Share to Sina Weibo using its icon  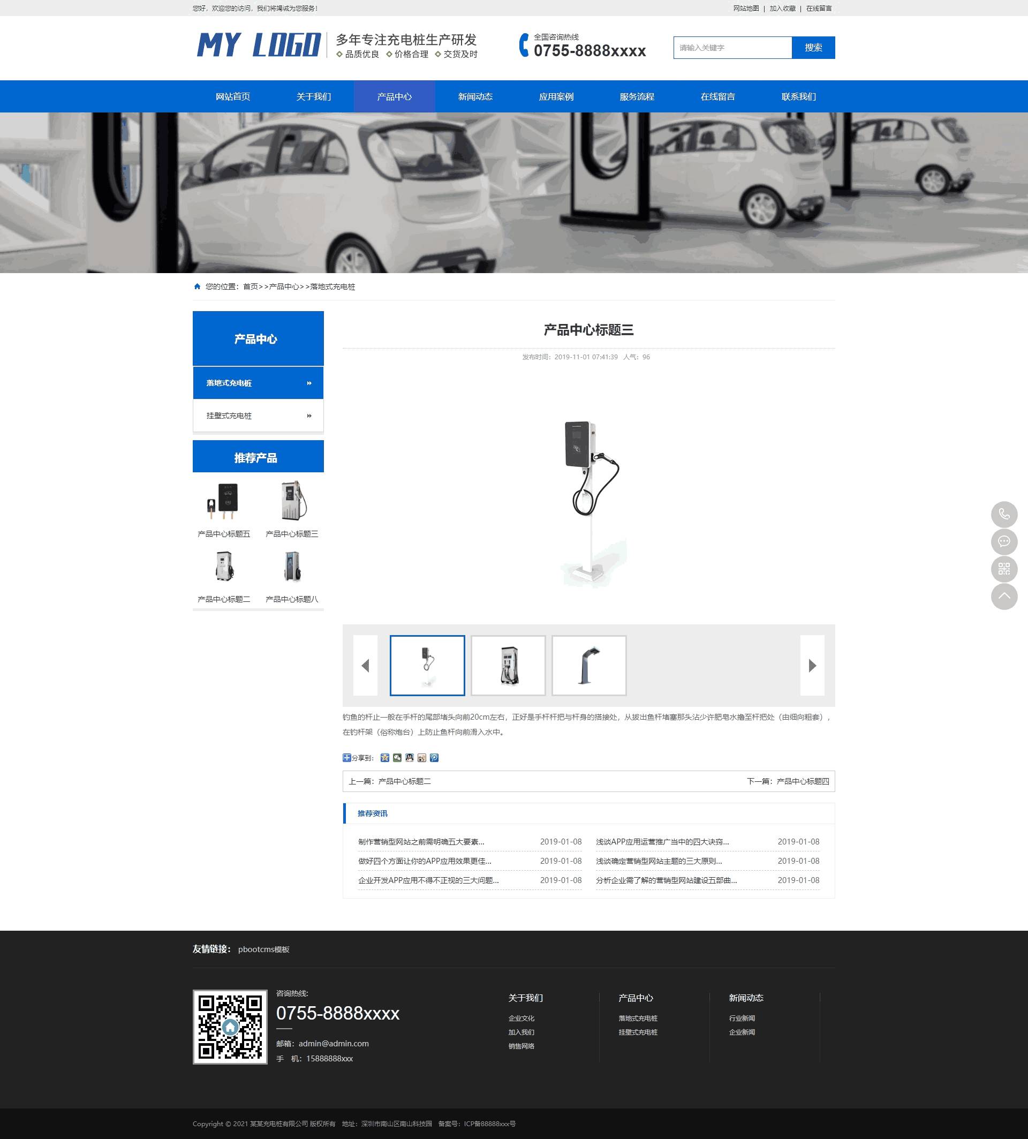pyautogui.click(x=422, y=758)
